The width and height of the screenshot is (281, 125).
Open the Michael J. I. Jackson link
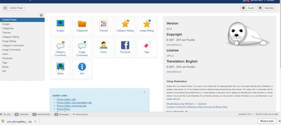point(195,104)
